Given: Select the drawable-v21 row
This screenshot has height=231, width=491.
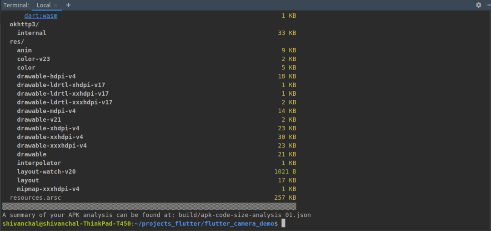Looking at the screenshot, I should click(156, 120).
